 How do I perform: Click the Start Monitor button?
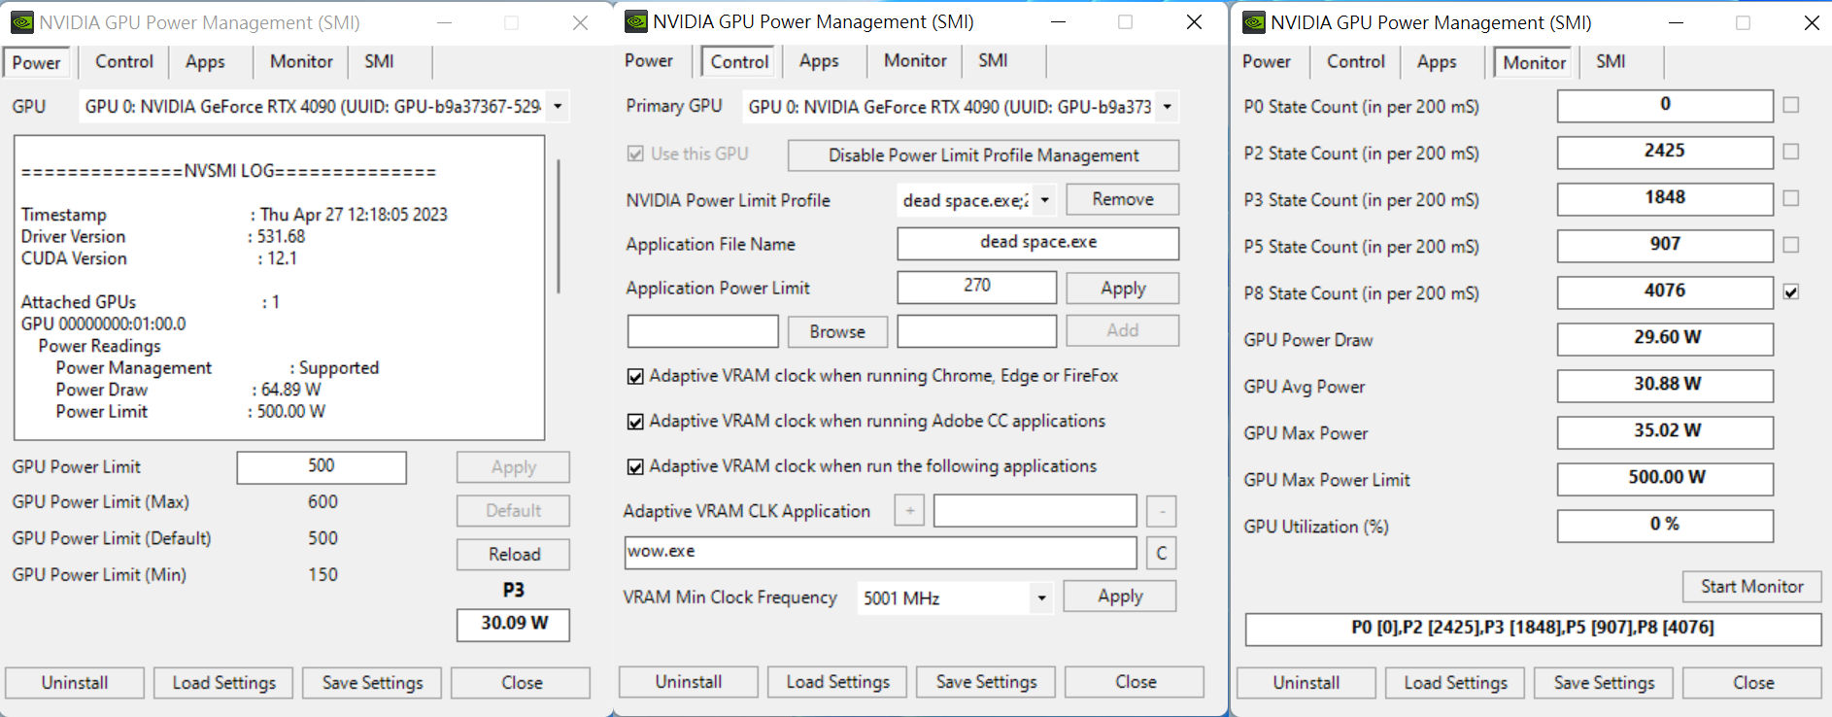point(1751,586)
